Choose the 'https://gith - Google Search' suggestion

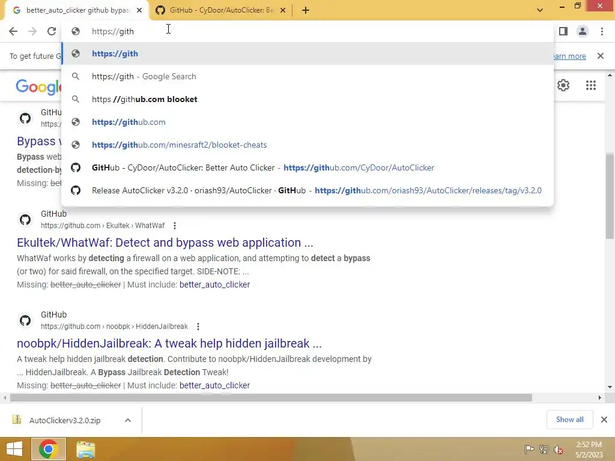coord(307,76)
